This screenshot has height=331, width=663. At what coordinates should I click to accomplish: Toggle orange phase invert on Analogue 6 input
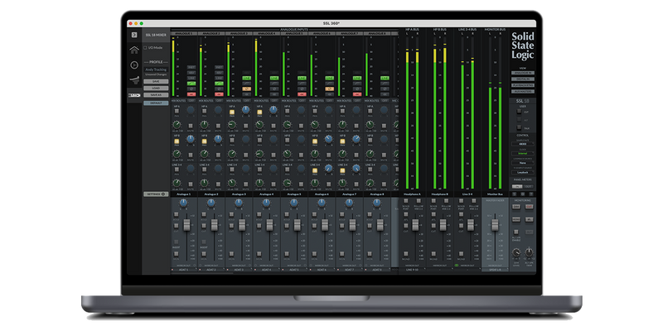point(329,89)
